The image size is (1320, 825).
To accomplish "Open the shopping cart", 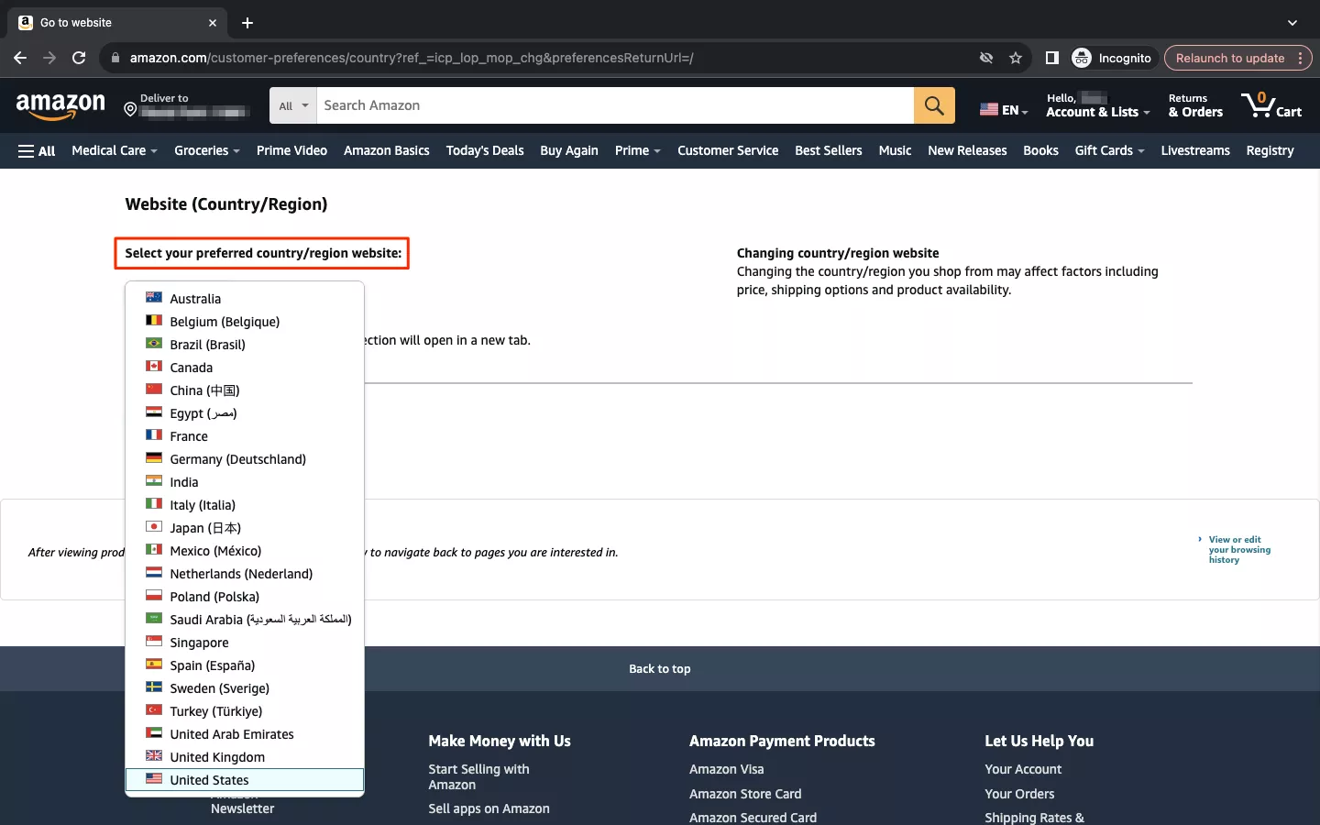I will click(1271, 105).
